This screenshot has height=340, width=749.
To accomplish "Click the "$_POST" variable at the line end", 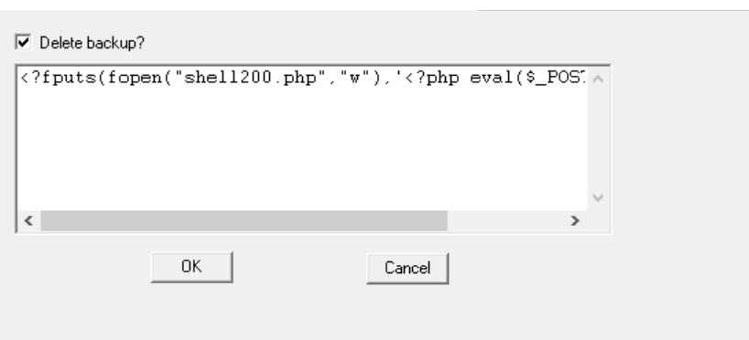I will (556, 78).
